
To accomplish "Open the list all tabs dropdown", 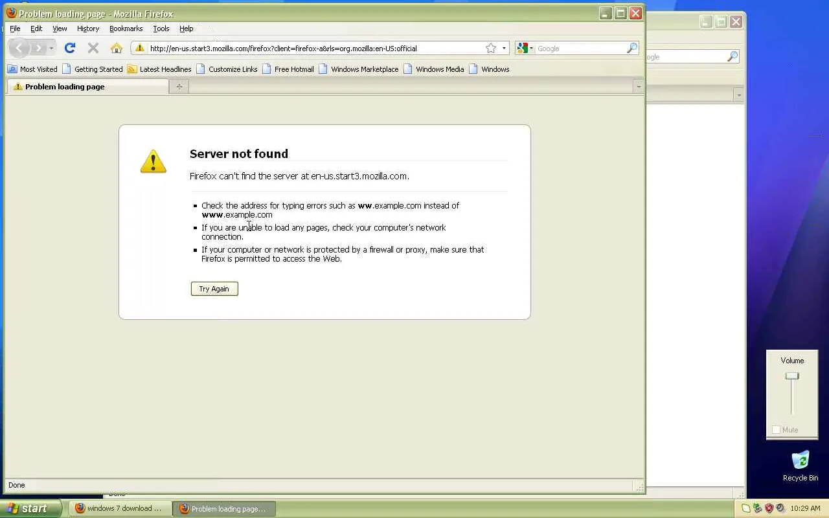I will (x=638, y=87).
